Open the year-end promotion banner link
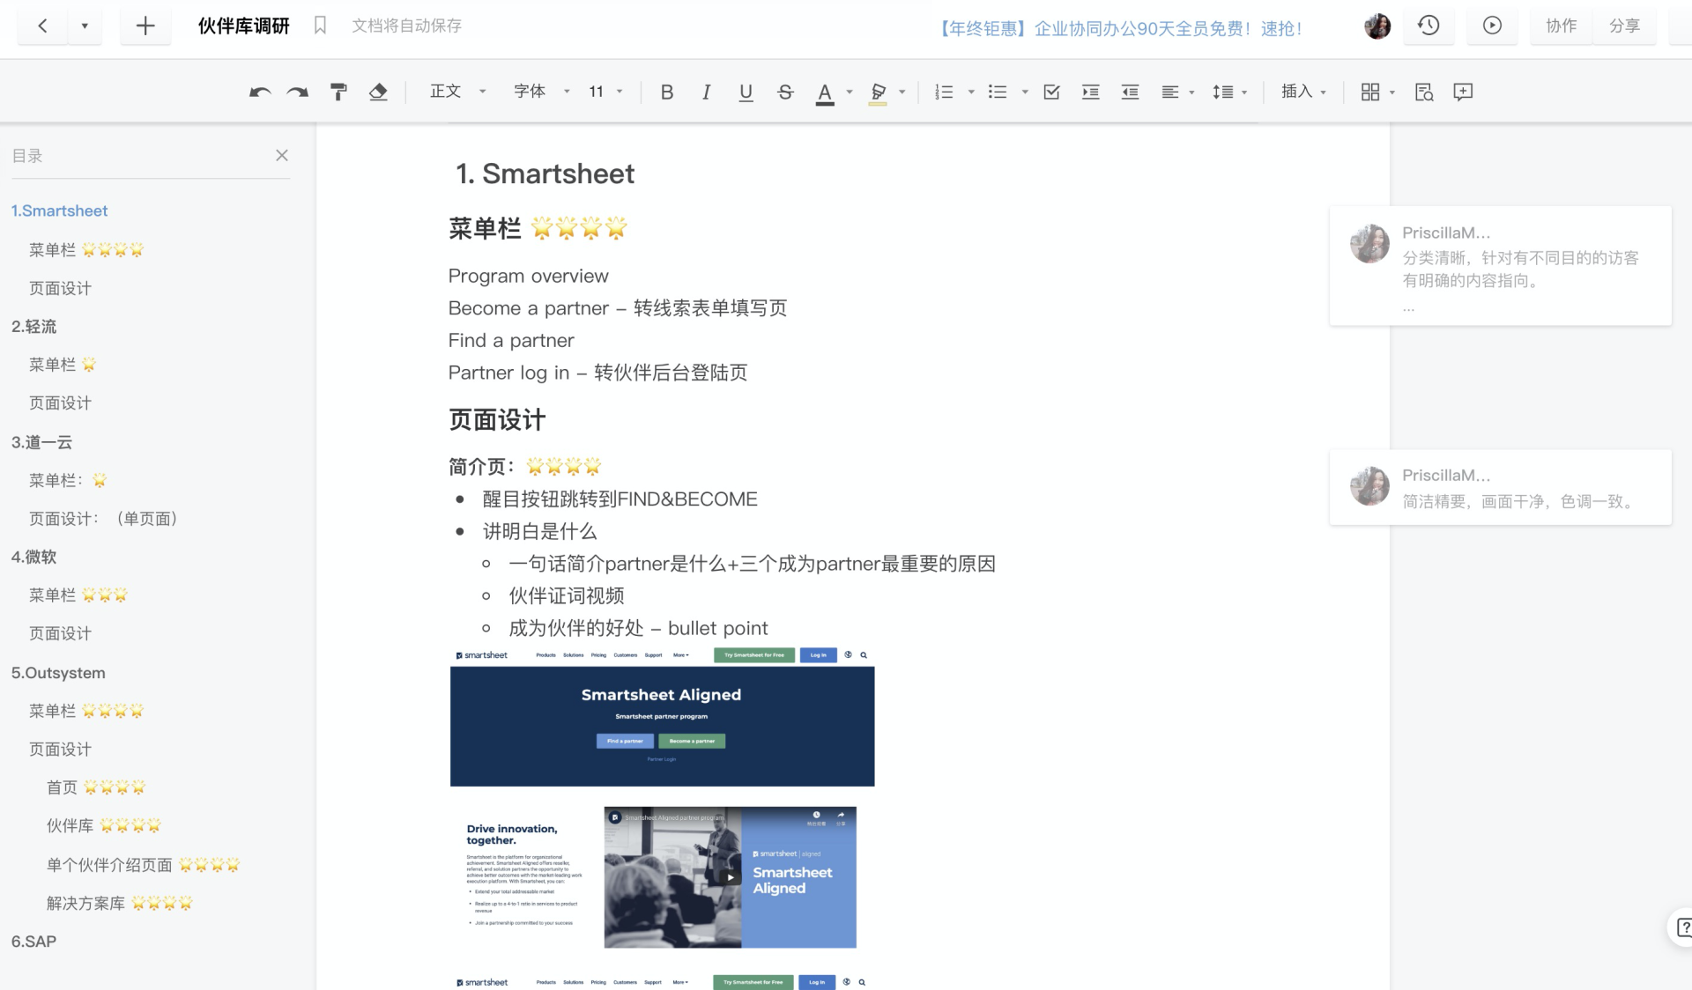The width and height of the screenshot is (1692, 990). pyautogui.click(x=1118, y=28)
